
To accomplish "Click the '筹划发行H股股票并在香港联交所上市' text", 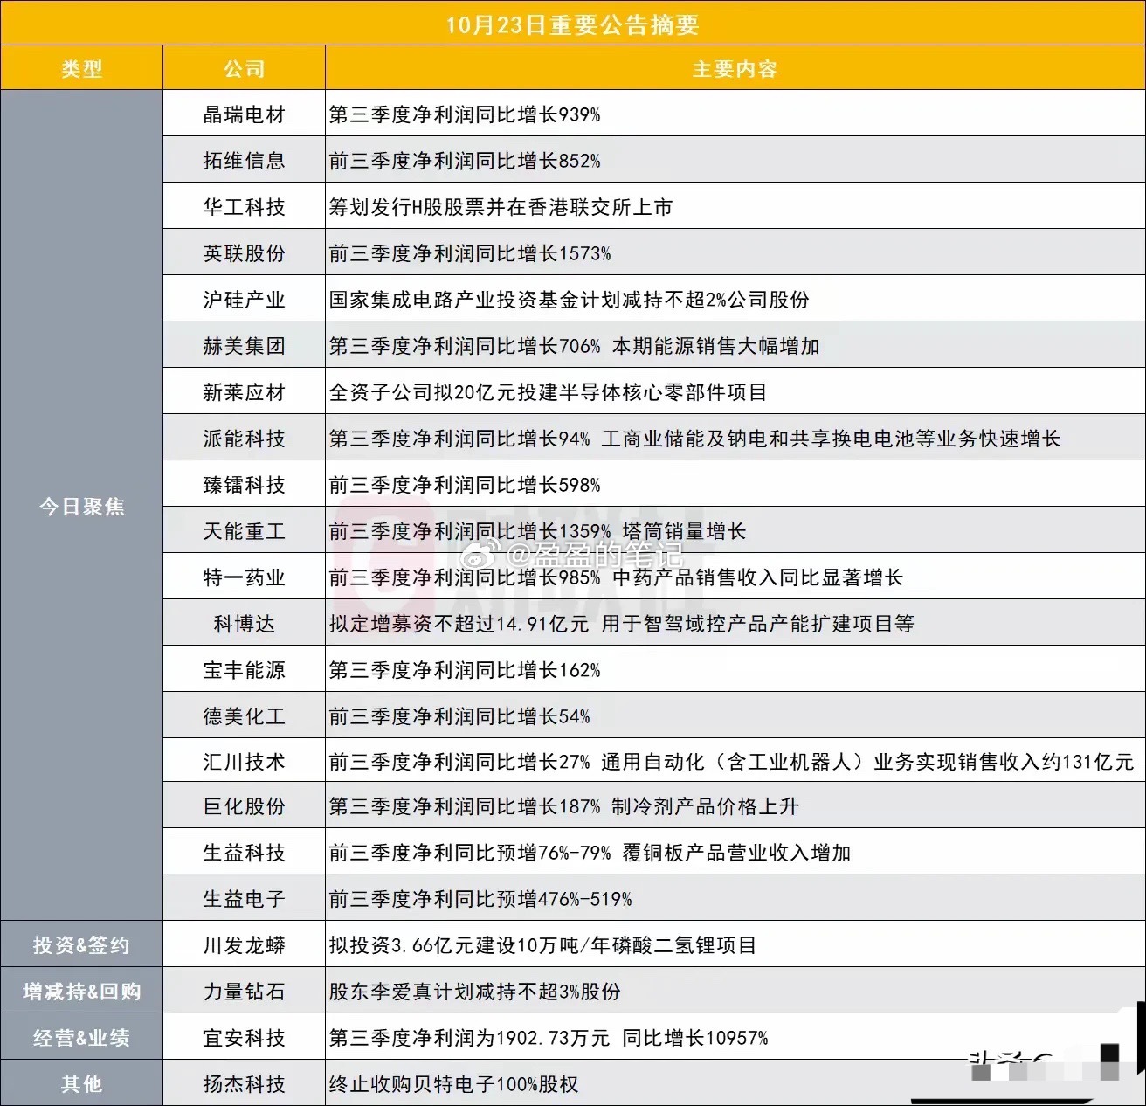I will click(x=501, y=207).
